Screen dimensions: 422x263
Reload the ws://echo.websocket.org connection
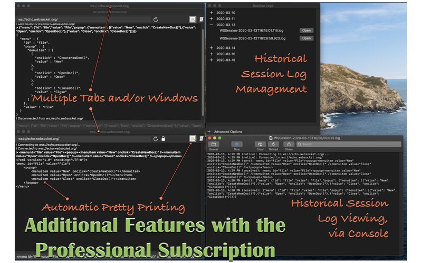pos(156,19)
